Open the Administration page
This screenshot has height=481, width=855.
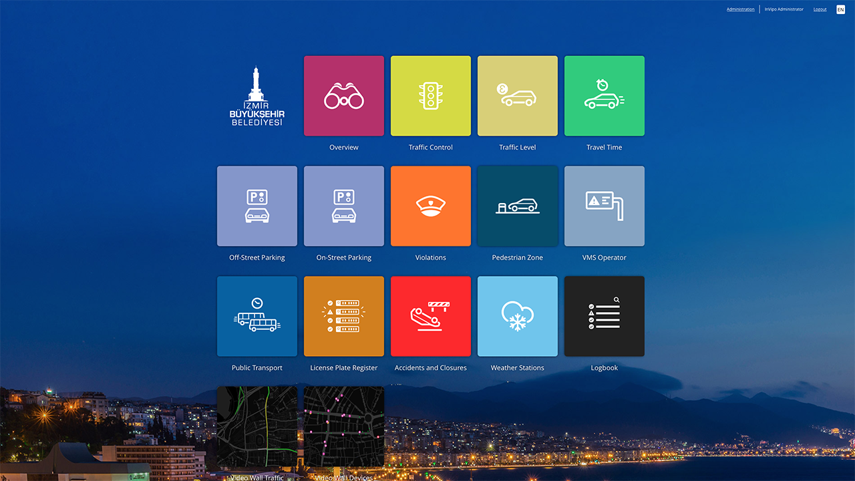740,9
